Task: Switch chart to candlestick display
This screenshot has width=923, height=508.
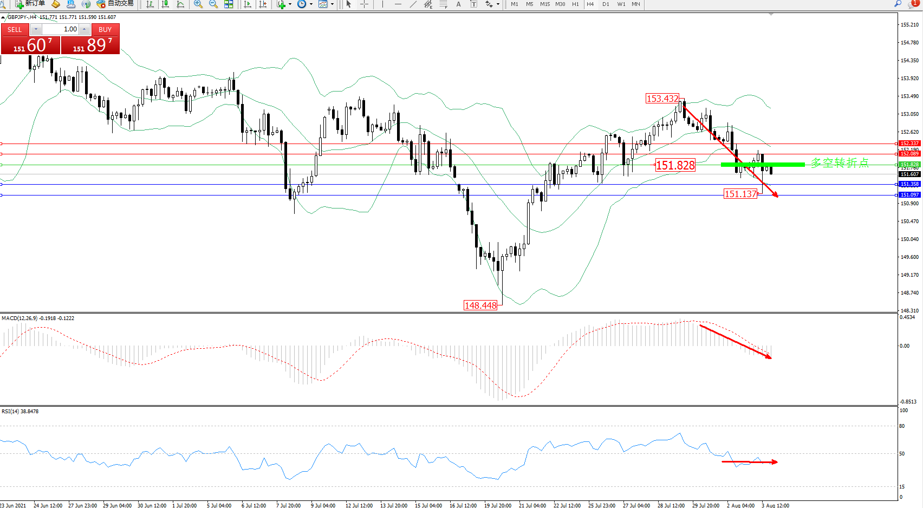Action: click(x=165, y=4)
